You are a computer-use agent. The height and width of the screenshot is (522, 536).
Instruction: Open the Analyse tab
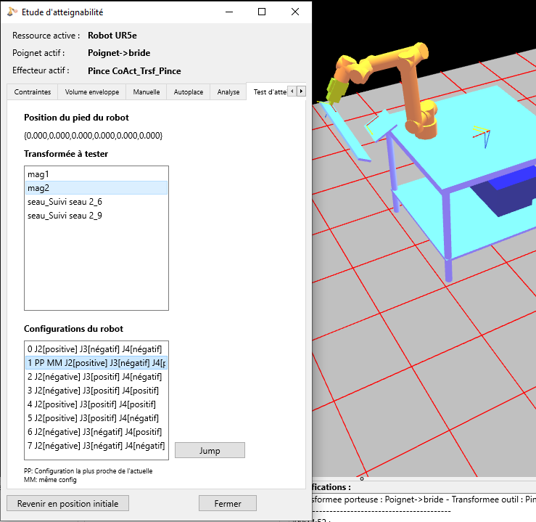click(228, 92)
